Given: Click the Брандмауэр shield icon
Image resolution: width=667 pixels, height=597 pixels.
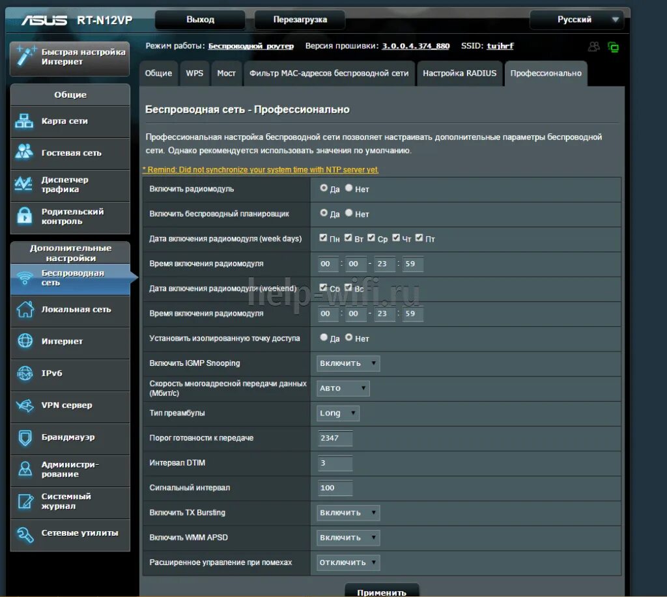Looking at the screenshot, I should [x=25, y=437].
